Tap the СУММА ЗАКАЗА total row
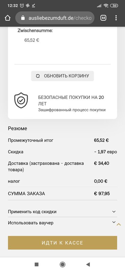 [x=62, y=193]
